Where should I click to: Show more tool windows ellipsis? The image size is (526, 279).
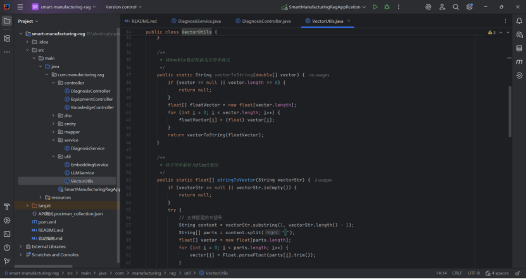coord(7,52)
